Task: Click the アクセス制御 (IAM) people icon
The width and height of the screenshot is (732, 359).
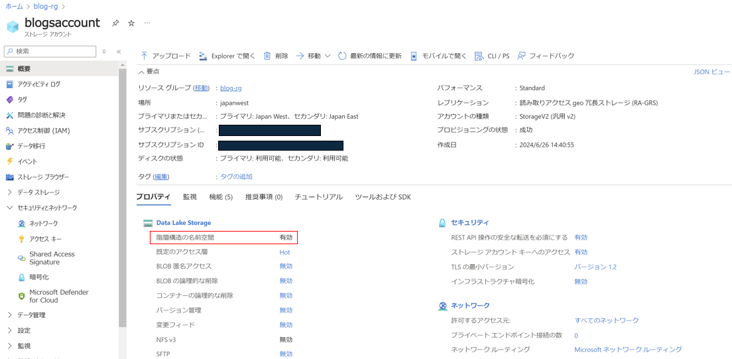Action: [x=10, y=131]
